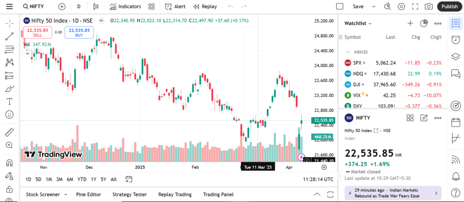
Task: Select the YTD time range
Action: 82,179
